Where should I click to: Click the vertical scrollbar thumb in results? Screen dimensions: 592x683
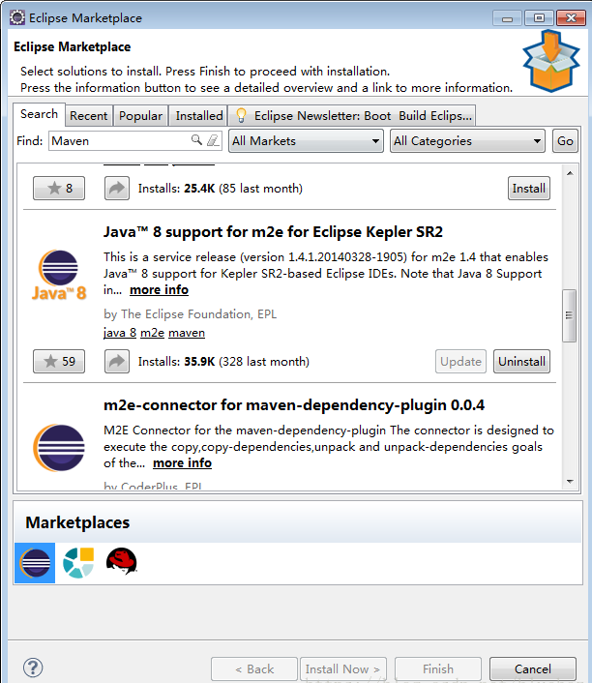pyautogui.click(x=570, y=315)
